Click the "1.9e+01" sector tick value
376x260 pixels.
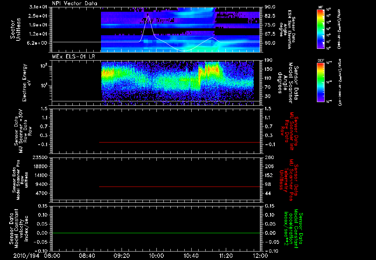tap(38, 25)
